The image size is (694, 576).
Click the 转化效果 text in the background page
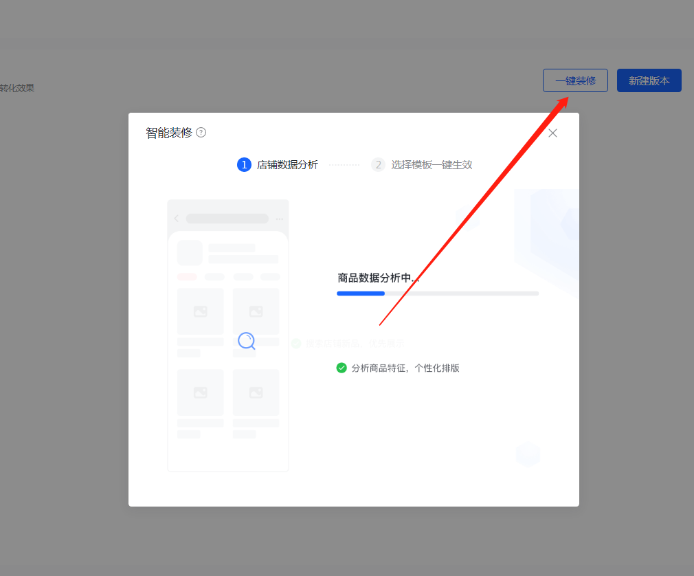[16, 88]
